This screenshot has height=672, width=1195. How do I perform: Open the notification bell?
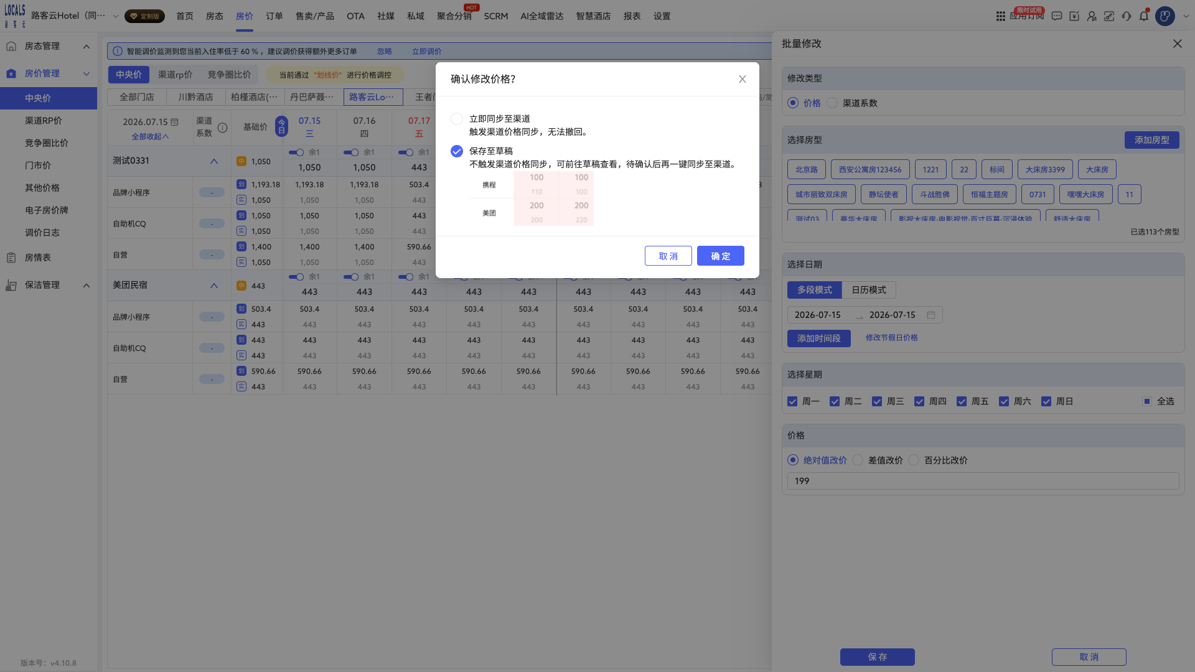click(x=1144, y=16)
